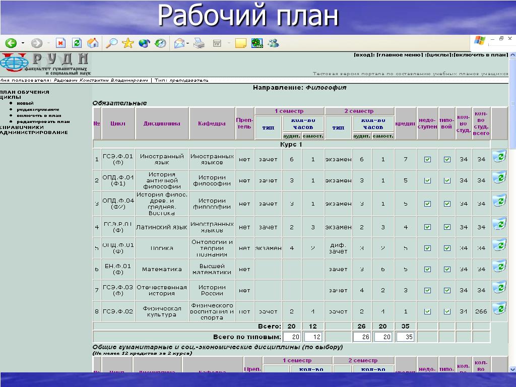Stop page loading with red X icon
The image size is (516, 387).
[60, 43]
